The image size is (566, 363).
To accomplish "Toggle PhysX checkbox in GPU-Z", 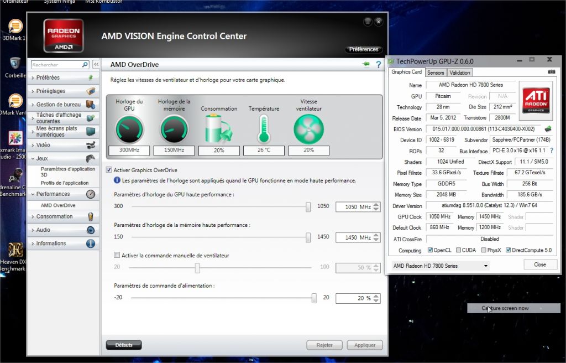I will pyautogui.click(x=483, y=250).
